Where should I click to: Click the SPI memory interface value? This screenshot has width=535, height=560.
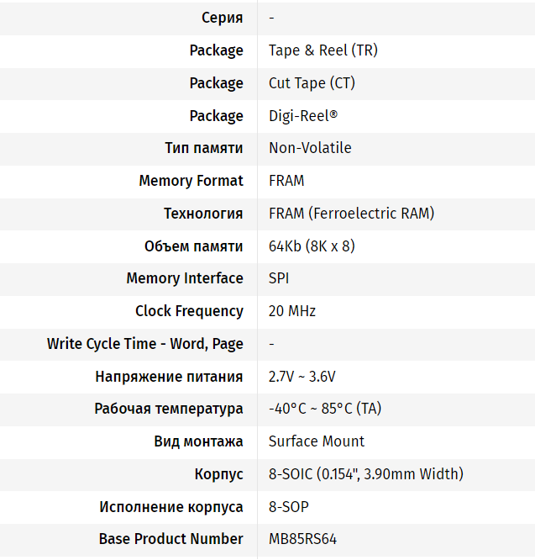(x=279, y=278)
